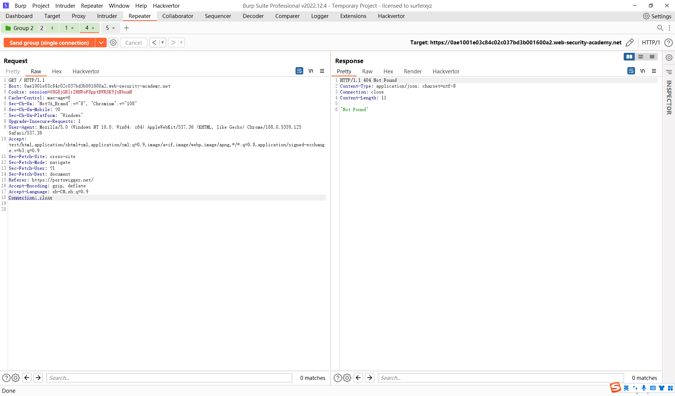Viewport: 675px width, 396px height.
Task: Select tabbed combined layout view icon
Action: 652,56
